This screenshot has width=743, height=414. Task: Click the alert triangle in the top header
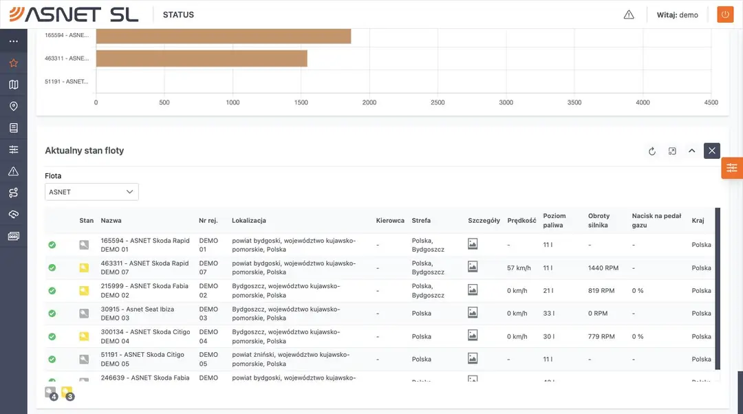pos(629,14)
